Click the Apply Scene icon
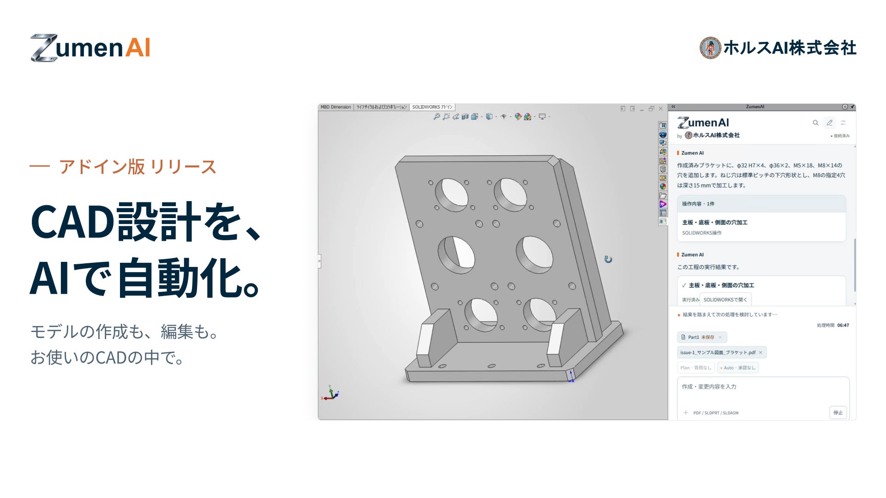 (527, 117)
